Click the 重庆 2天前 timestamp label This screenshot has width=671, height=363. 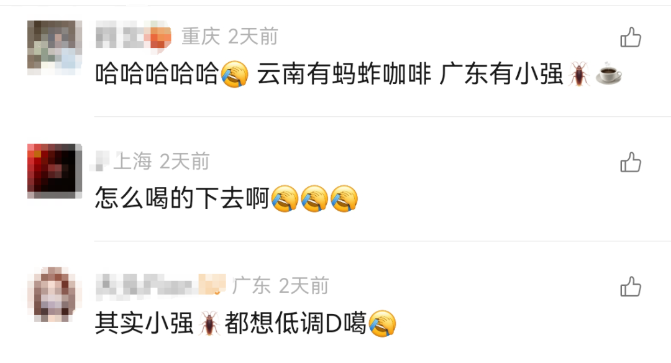pyautogui.click(x=230, y=37)
